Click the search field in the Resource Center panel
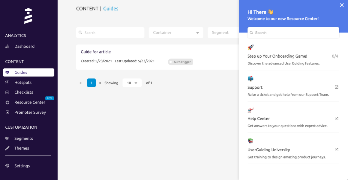Screen dimensions: 348x180 pyautogui.click(x=293, y=33)
